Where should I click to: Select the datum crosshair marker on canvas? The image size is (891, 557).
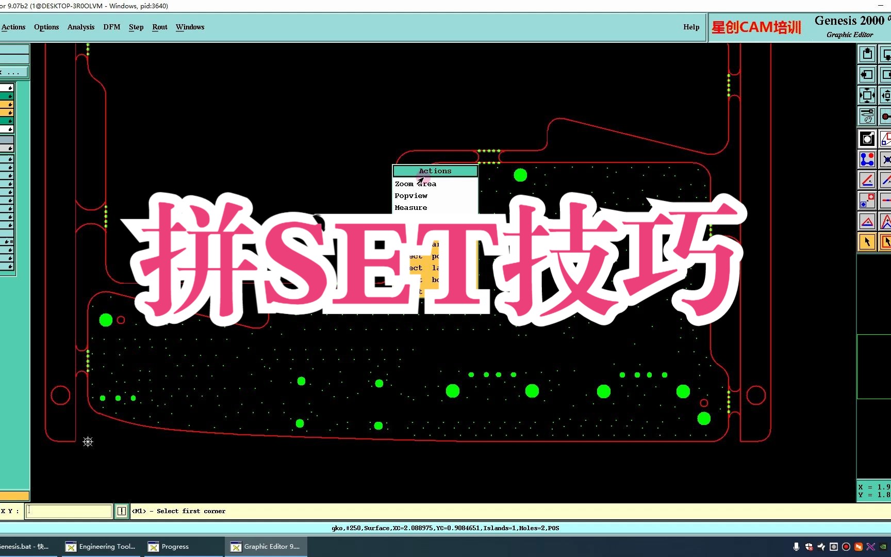(88, 442)
